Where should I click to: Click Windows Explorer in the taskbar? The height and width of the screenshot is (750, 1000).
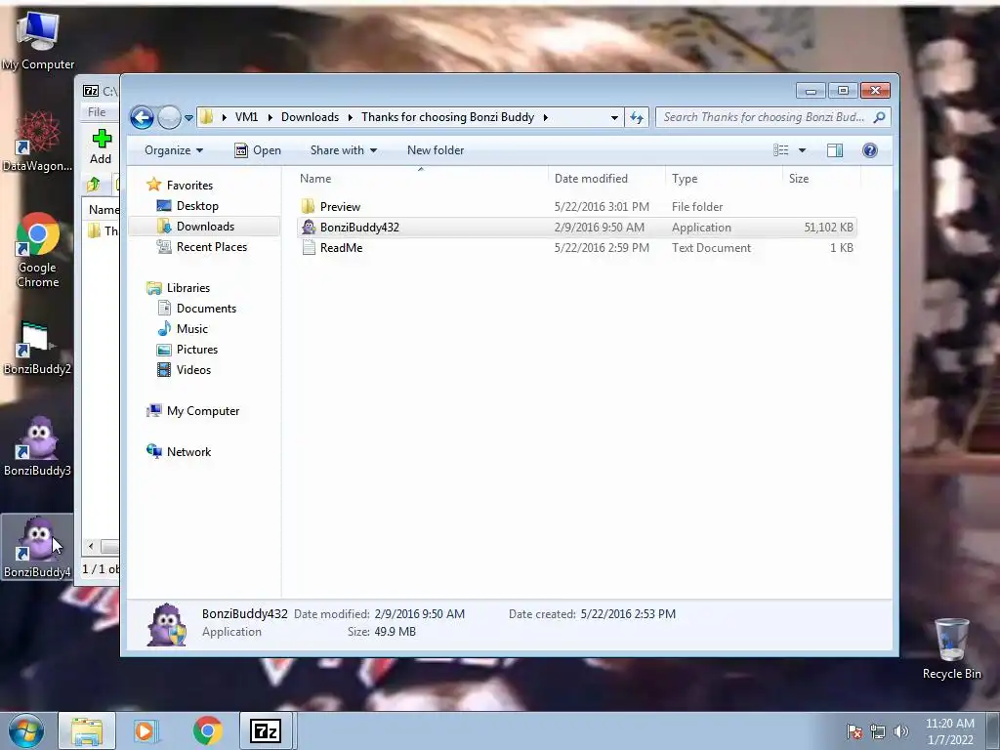pos(87,730)
